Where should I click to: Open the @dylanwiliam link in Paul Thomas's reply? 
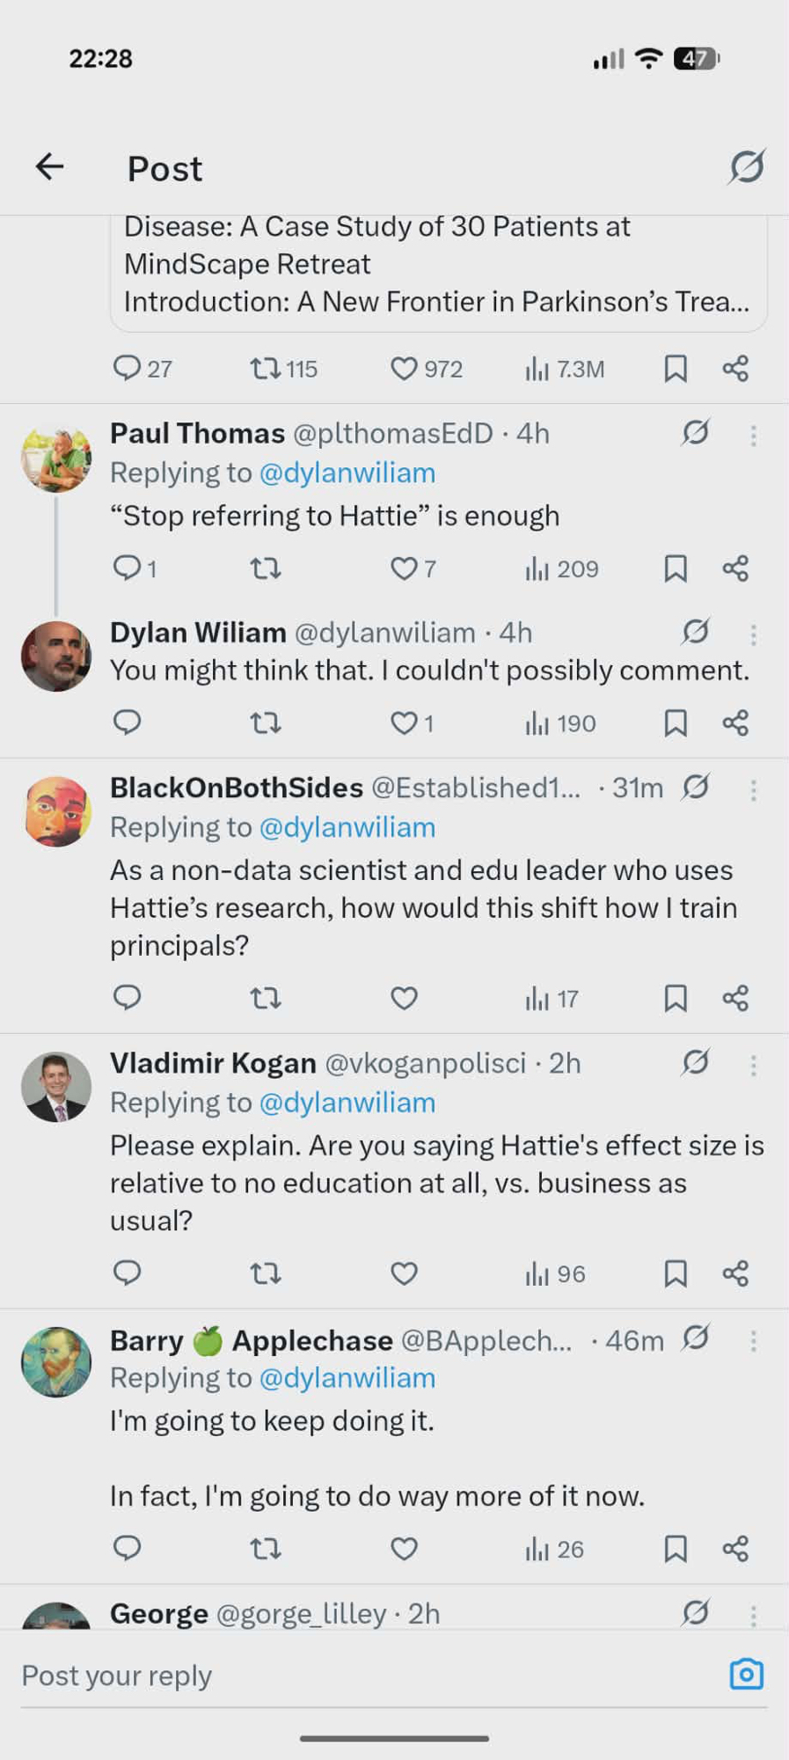(x=347, y=473)
